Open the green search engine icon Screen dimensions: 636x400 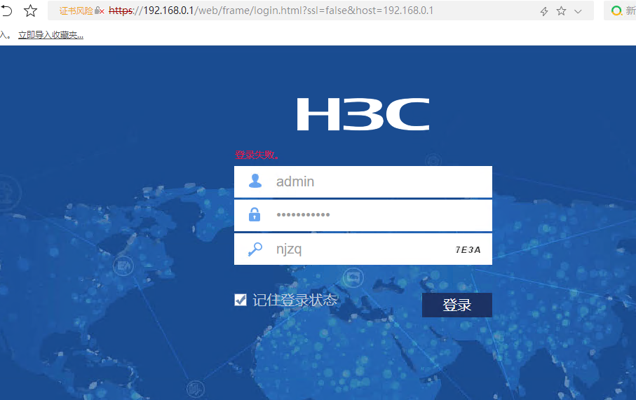click(x=616, y=11)
